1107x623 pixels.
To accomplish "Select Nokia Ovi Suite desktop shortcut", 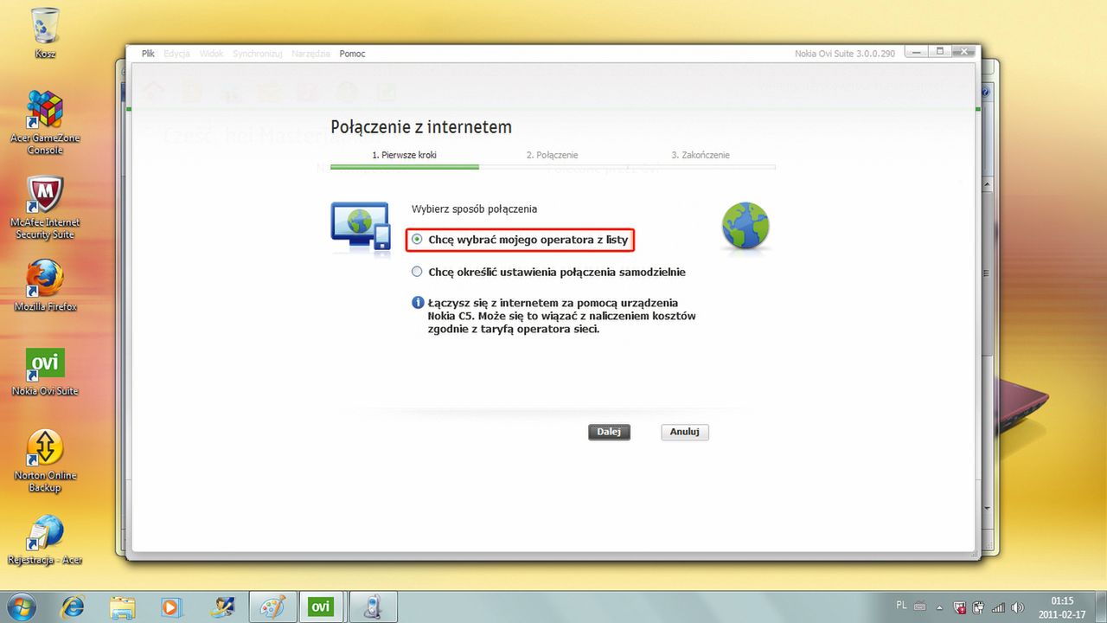I will [45, 372].
